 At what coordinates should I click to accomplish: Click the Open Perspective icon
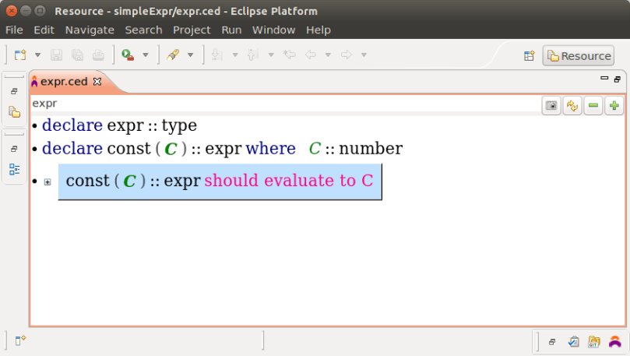coord(529,56)
